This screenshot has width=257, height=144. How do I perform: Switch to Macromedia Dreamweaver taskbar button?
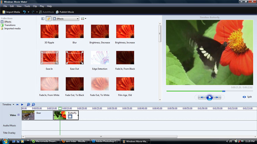[45, 141]
